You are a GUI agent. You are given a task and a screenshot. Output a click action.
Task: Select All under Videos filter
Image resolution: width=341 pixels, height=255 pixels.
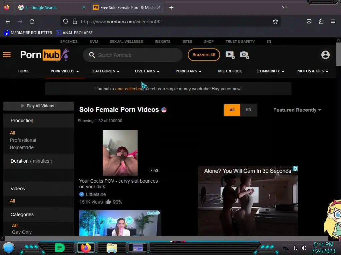[x=12, y=201]
